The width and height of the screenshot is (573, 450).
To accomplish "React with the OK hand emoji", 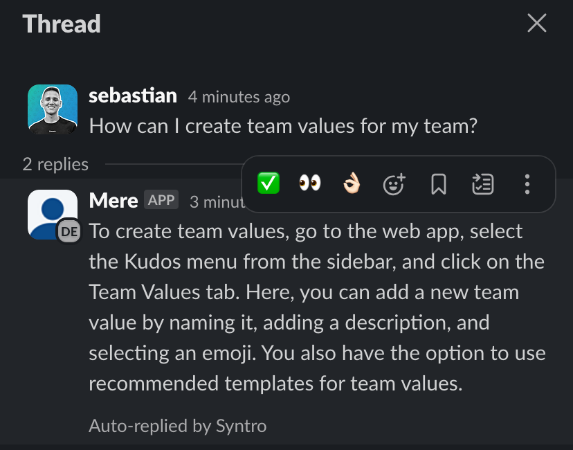I will pyautogui.click(x=352, y=183).
